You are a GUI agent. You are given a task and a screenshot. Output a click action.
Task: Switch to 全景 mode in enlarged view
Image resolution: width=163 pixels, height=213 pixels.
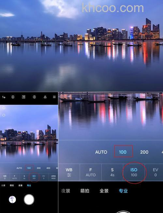click(104, 191)
